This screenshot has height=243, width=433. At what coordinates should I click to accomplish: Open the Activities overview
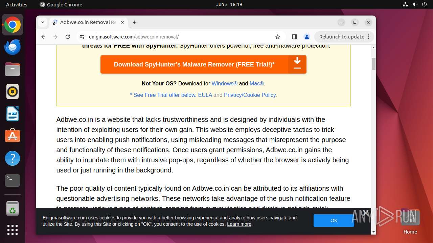pos(17,4)
